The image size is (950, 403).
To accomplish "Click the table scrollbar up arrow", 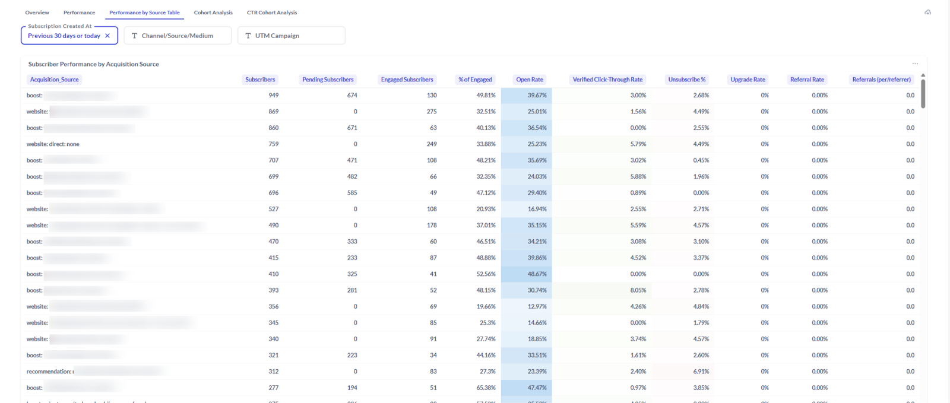I will point(923,75).
